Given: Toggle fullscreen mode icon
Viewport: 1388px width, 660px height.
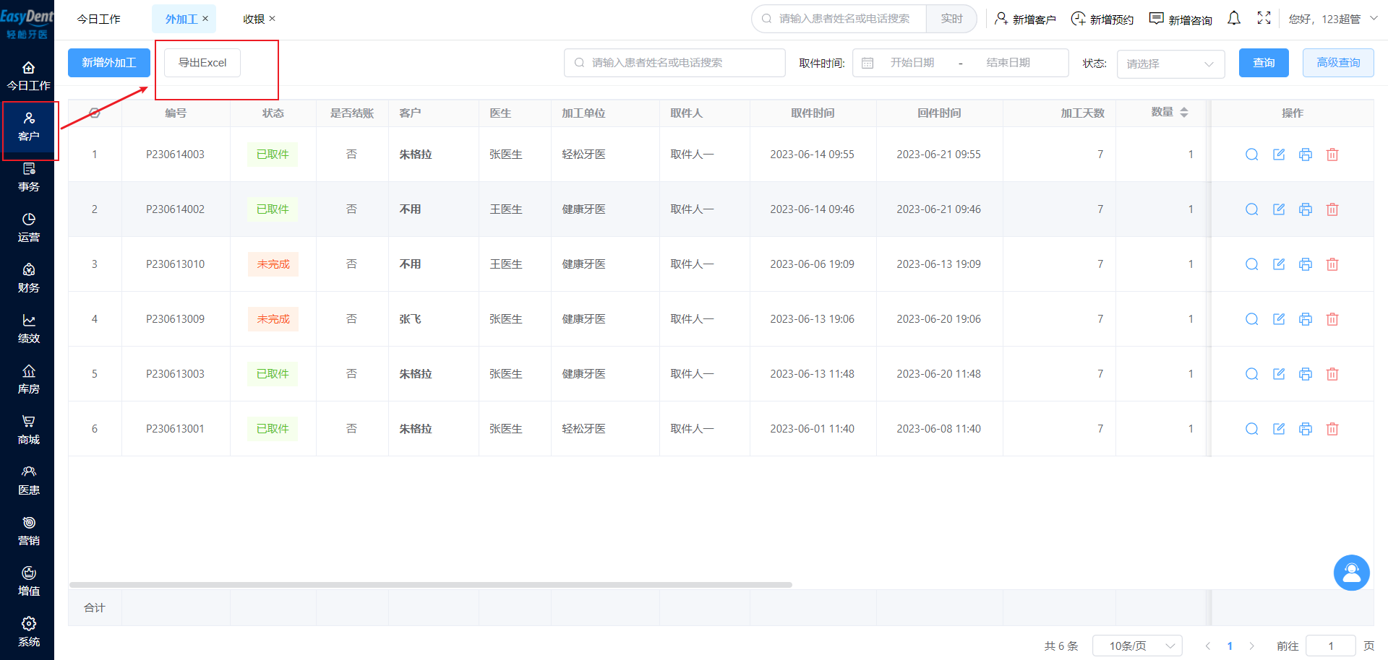Looking at the screenshot, I should [1264, 18].
